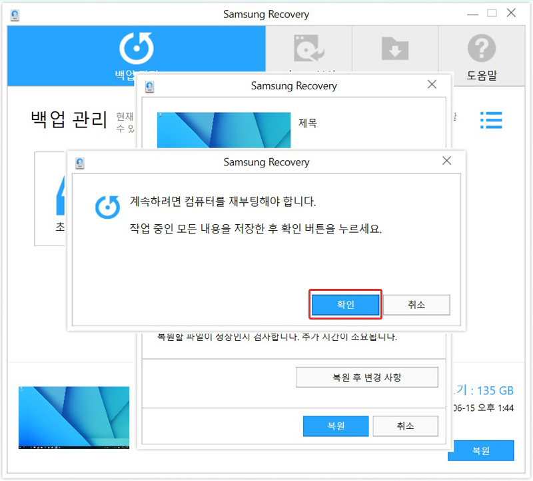
Task: Click app icon in middle dialog title bar
Action: (x=149, y=87)
